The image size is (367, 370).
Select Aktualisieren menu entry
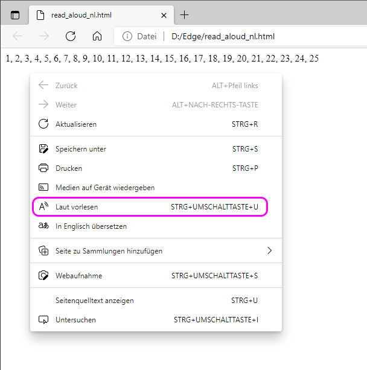coord(156,124)
